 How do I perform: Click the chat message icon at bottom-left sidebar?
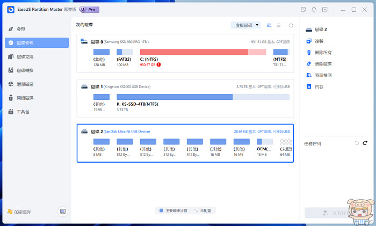tap(63, 212)
